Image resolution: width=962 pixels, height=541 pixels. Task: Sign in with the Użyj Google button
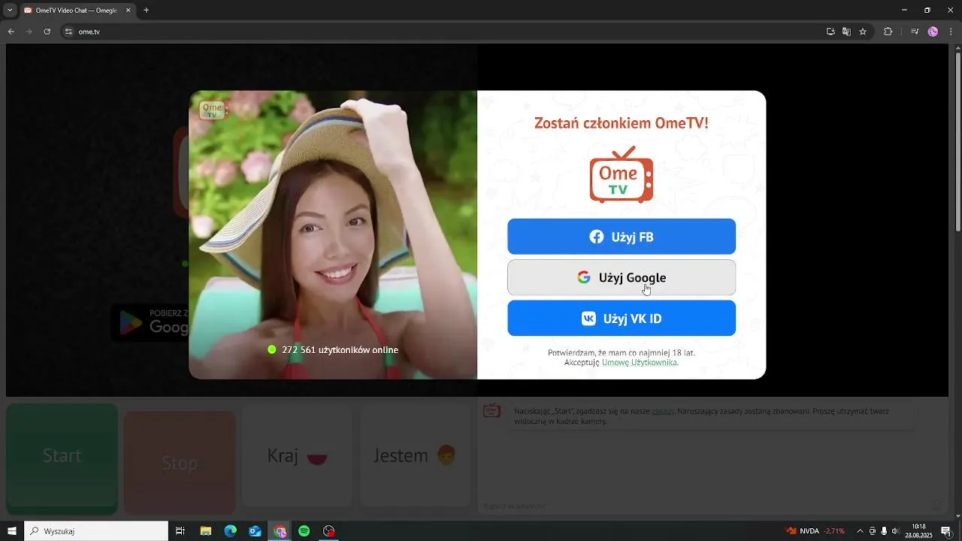click(x=621, y=277)
